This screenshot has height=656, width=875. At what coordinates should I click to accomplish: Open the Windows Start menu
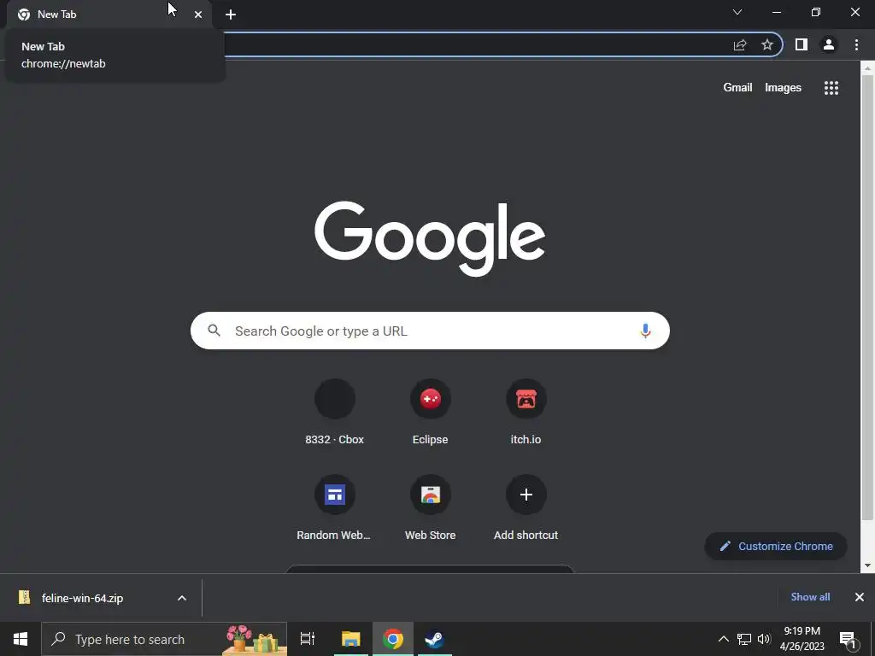(x=21, y=639)
